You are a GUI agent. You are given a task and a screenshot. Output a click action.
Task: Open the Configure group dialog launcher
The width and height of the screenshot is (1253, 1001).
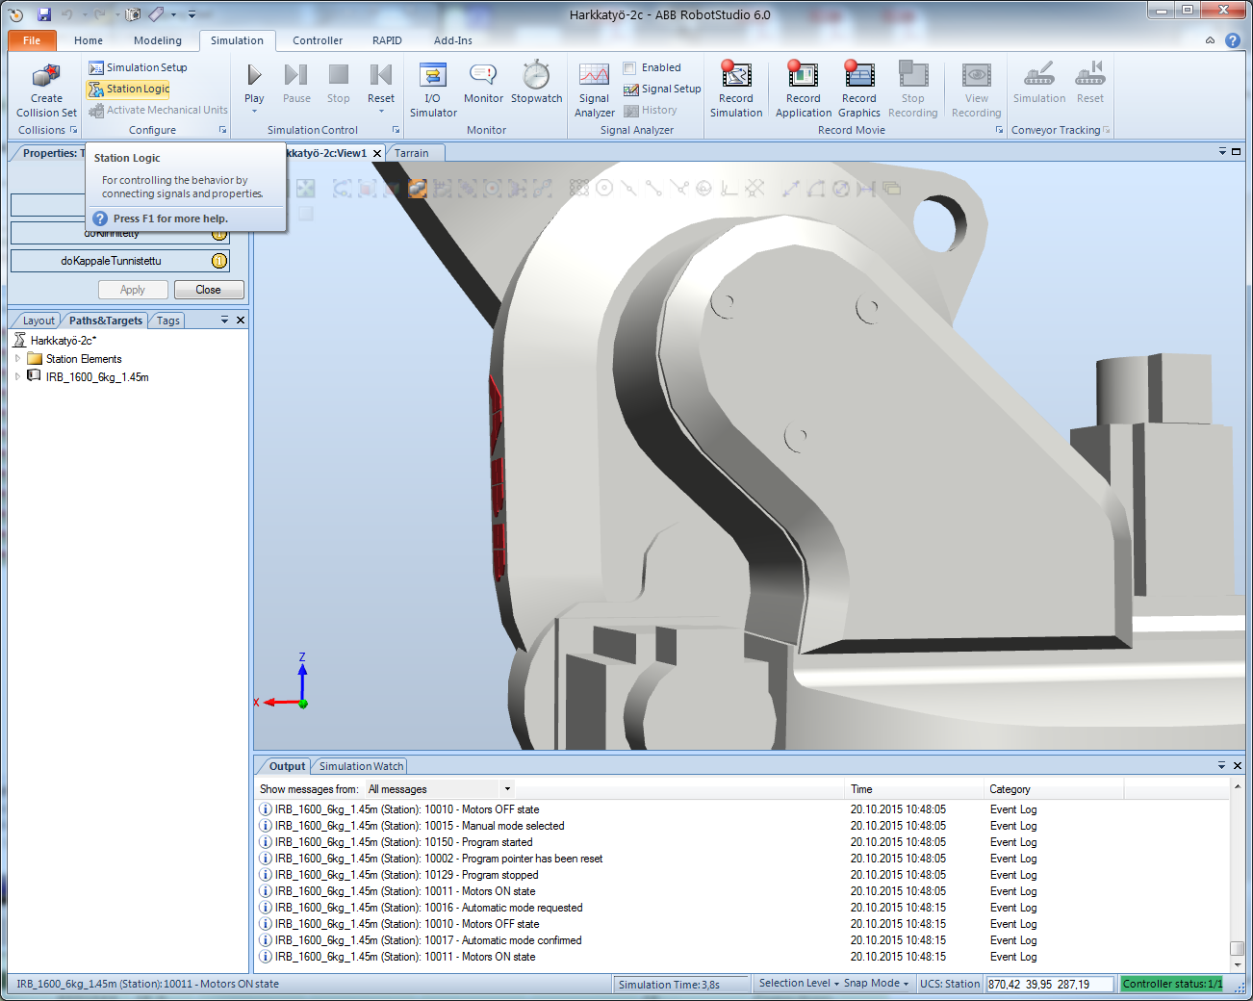tap(222, 130)
